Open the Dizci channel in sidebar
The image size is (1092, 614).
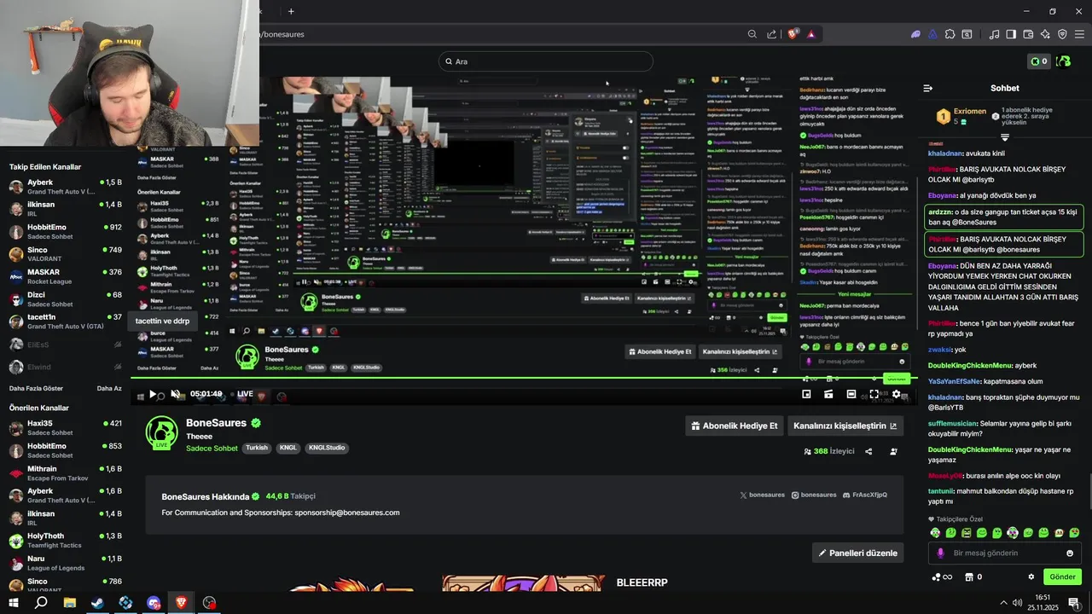pos(65,299)
